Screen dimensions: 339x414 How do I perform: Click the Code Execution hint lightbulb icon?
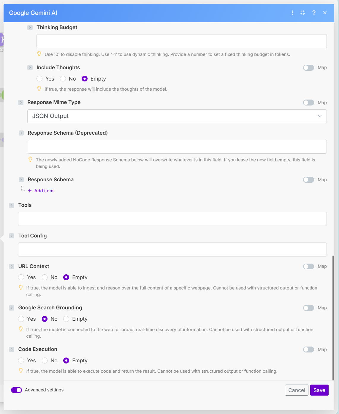click(21, 371)
